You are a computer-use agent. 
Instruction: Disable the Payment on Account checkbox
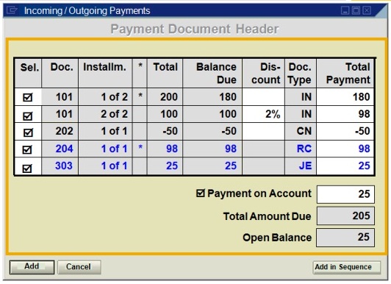click(201, 193)
